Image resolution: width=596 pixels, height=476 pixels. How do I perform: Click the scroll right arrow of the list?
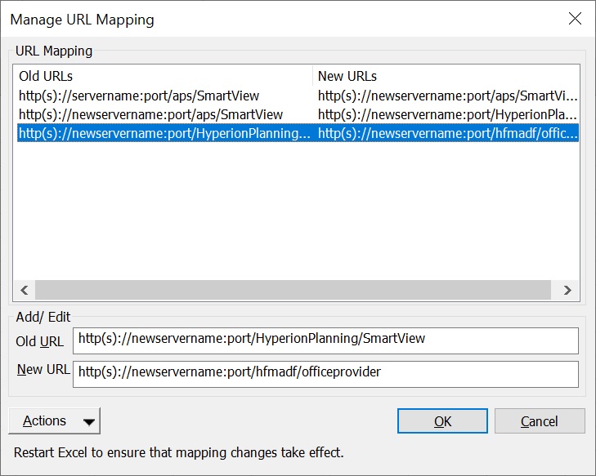point(567,291)
